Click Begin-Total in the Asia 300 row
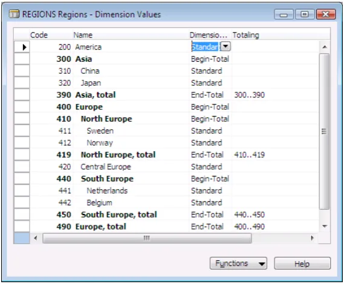Viewport: 344px width, 284px height. click(x=210, y=59)
